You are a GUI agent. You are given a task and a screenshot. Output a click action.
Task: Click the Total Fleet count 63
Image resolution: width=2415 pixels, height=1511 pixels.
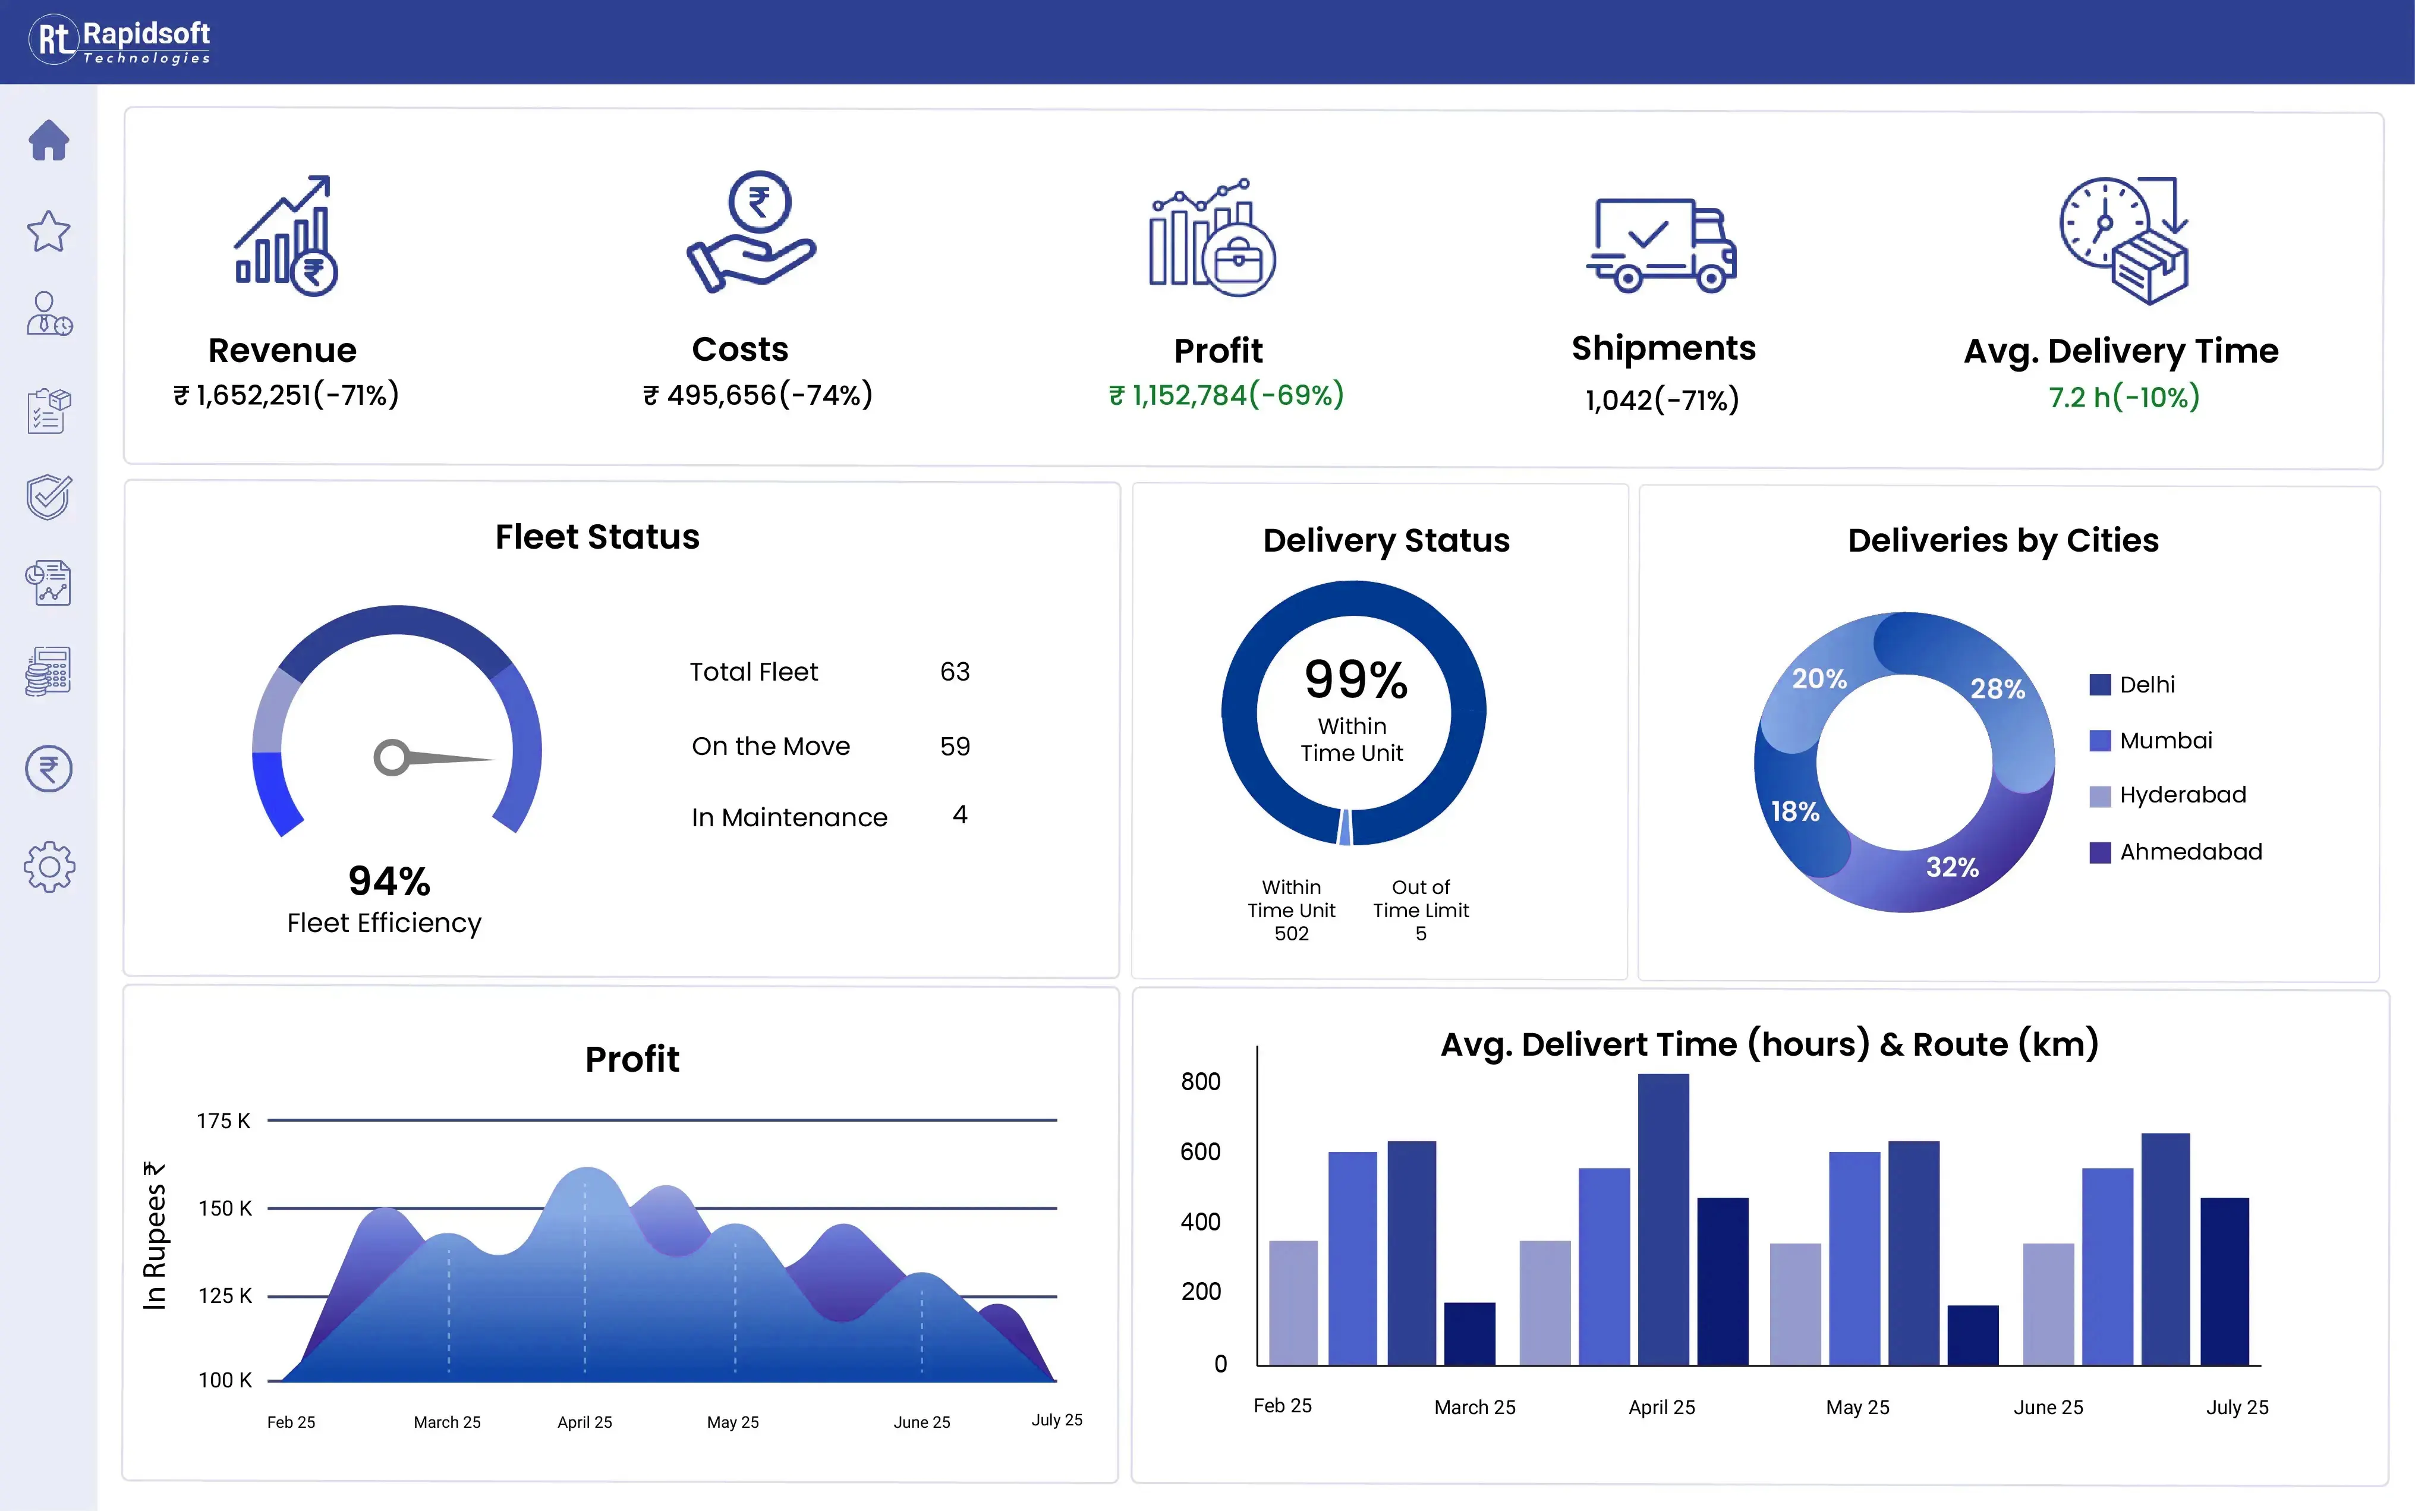[954, 672]
